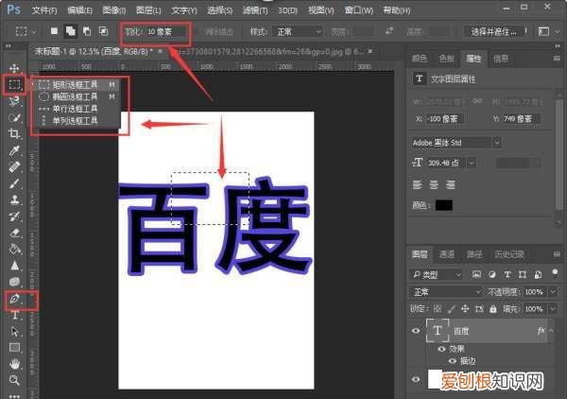Select the Hand tool
Image resolution: width=567 pixels, height=399 pixels.
(x=14, y=364)
